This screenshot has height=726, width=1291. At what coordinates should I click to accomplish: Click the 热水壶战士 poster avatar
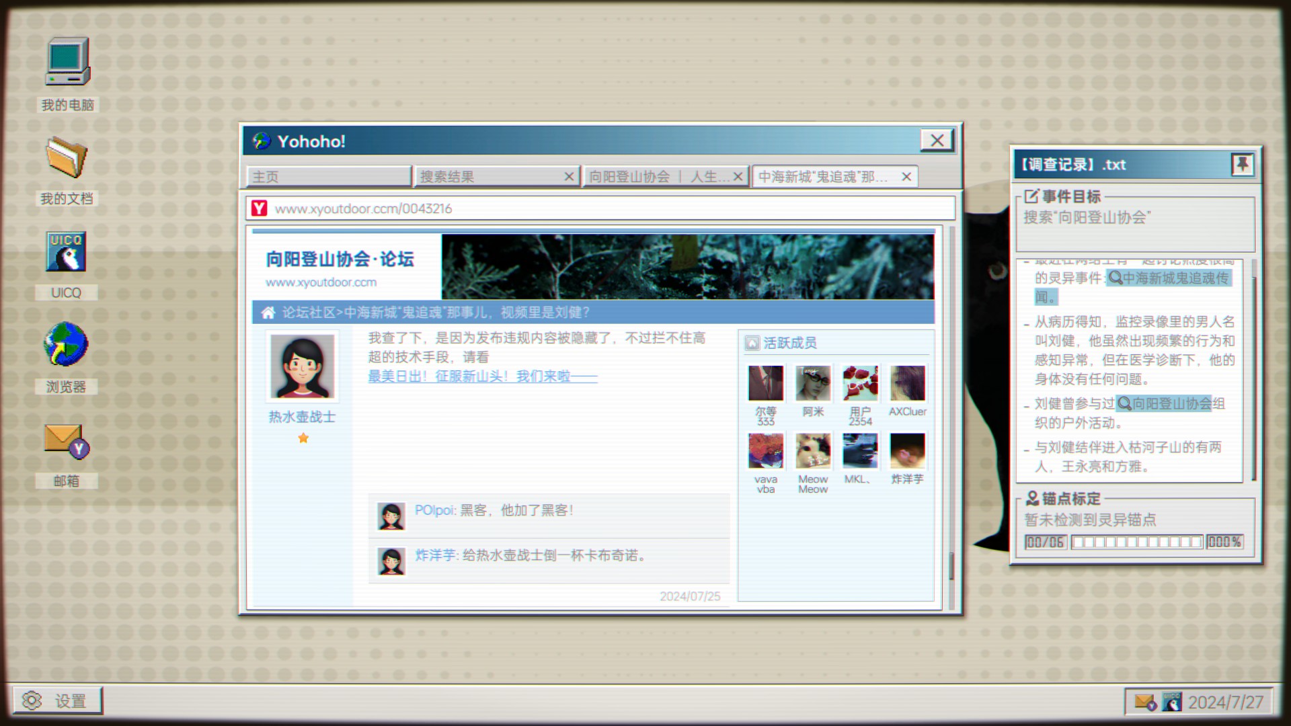[x=302, y=366]
